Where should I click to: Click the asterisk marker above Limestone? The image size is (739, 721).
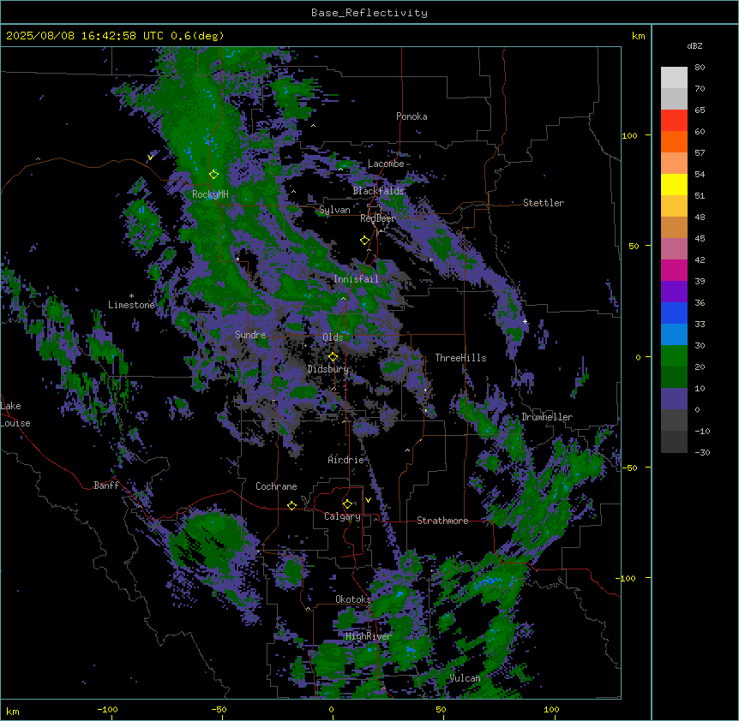(x=131, y=296)
